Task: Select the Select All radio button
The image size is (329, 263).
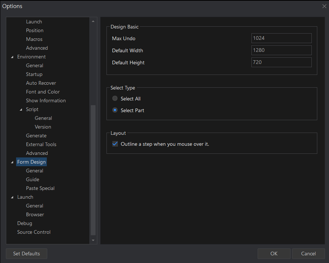Action: [115, 98]
